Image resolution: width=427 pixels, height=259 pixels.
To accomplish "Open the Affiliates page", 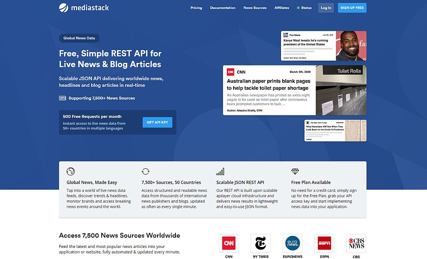I will 281,7.
